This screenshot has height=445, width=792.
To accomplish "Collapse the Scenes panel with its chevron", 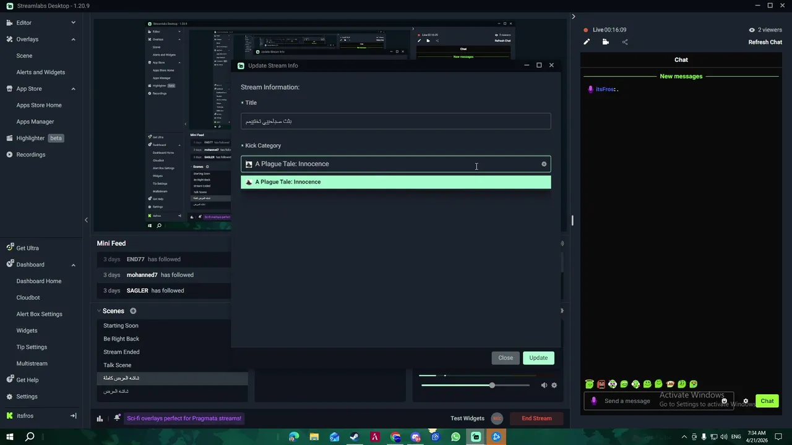I will tap(99, 311).
